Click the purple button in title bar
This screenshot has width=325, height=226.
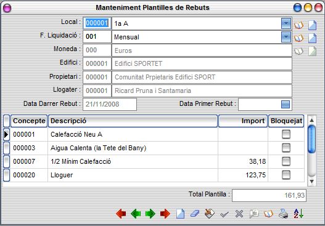[x=7, y=8]
